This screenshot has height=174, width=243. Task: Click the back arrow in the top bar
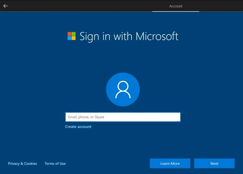(x=6, y=6)
